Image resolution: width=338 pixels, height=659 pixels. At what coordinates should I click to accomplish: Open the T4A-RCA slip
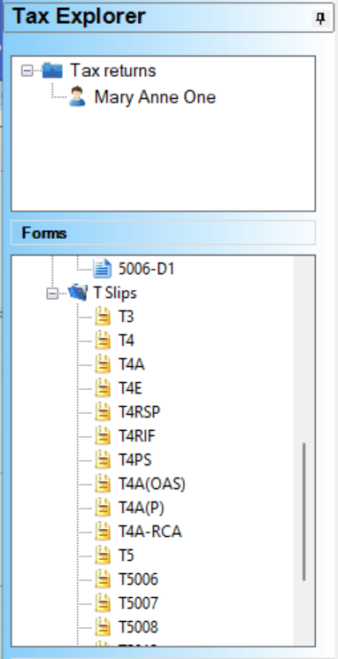tap(150, 532)
